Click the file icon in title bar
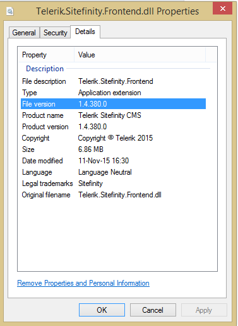Screen dimensions: 238x326 click(x=10, y=11)
